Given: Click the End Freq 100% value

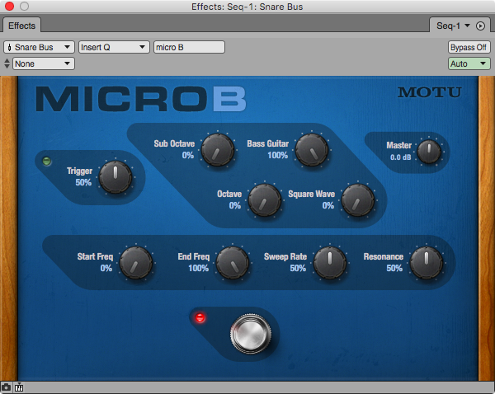Looking at the screenshot, I should (199, 268).
